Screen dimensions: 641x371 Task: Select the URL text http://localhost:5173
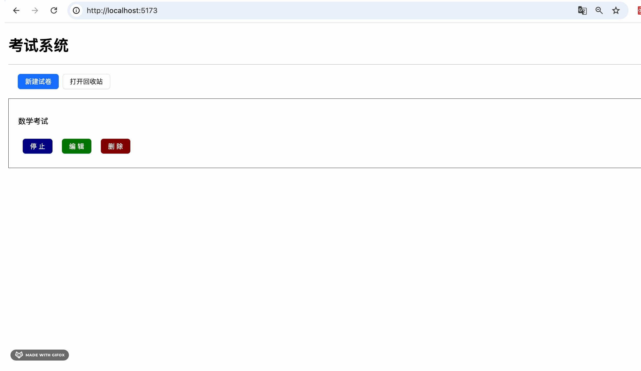pyautogui.click(x=122, y=10)
